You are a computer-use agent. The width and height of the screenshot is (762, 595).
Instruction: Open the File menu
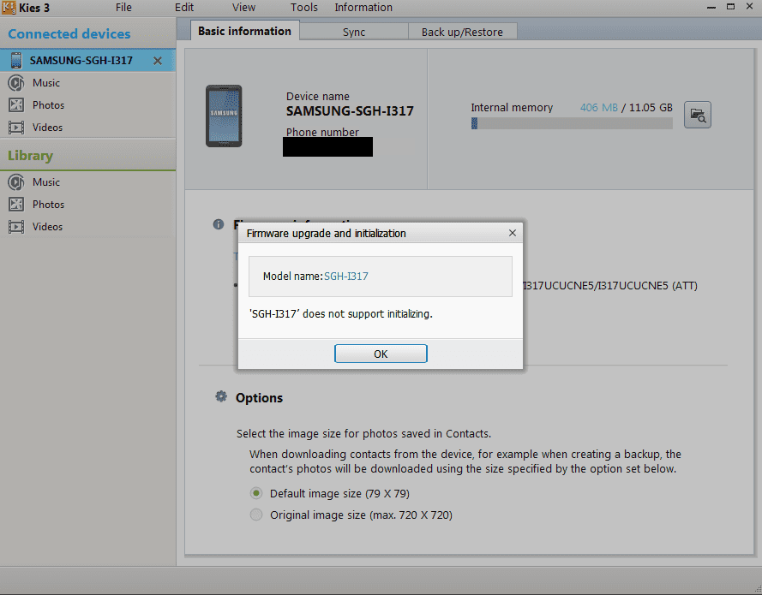123,8
